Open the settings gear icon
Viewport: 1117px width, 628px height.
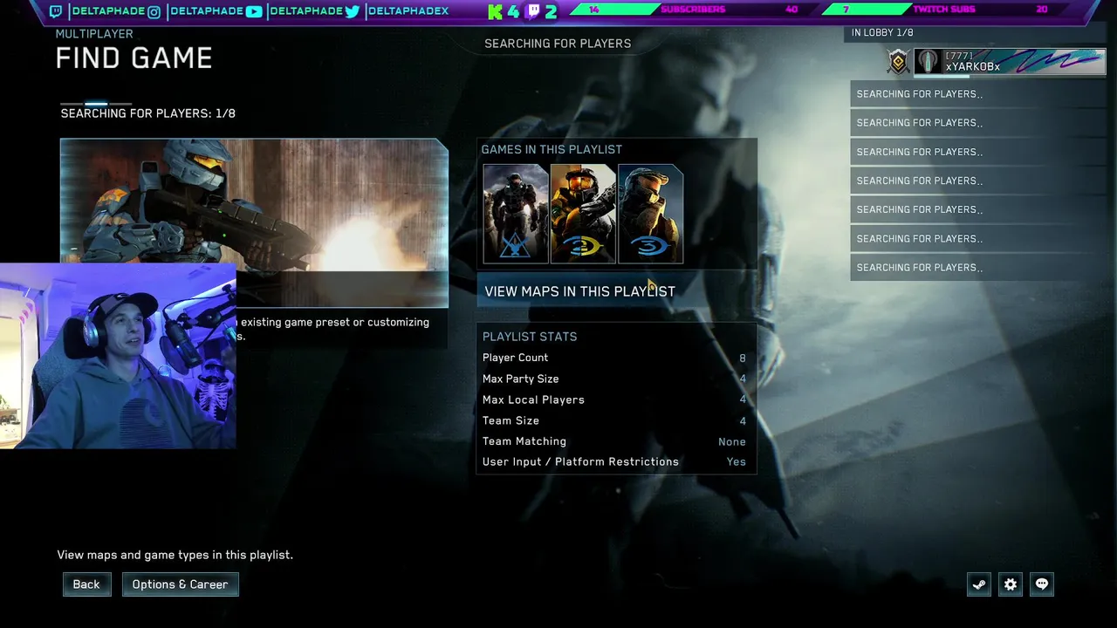(x=1011, y=584)
